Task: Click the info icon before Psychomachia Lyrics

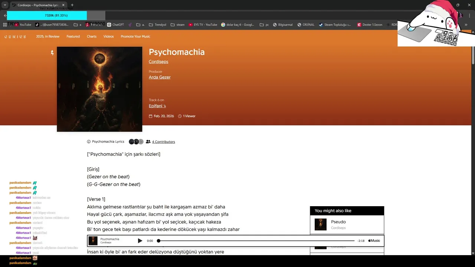Action: pyautogui.click(x=89, y=142)
